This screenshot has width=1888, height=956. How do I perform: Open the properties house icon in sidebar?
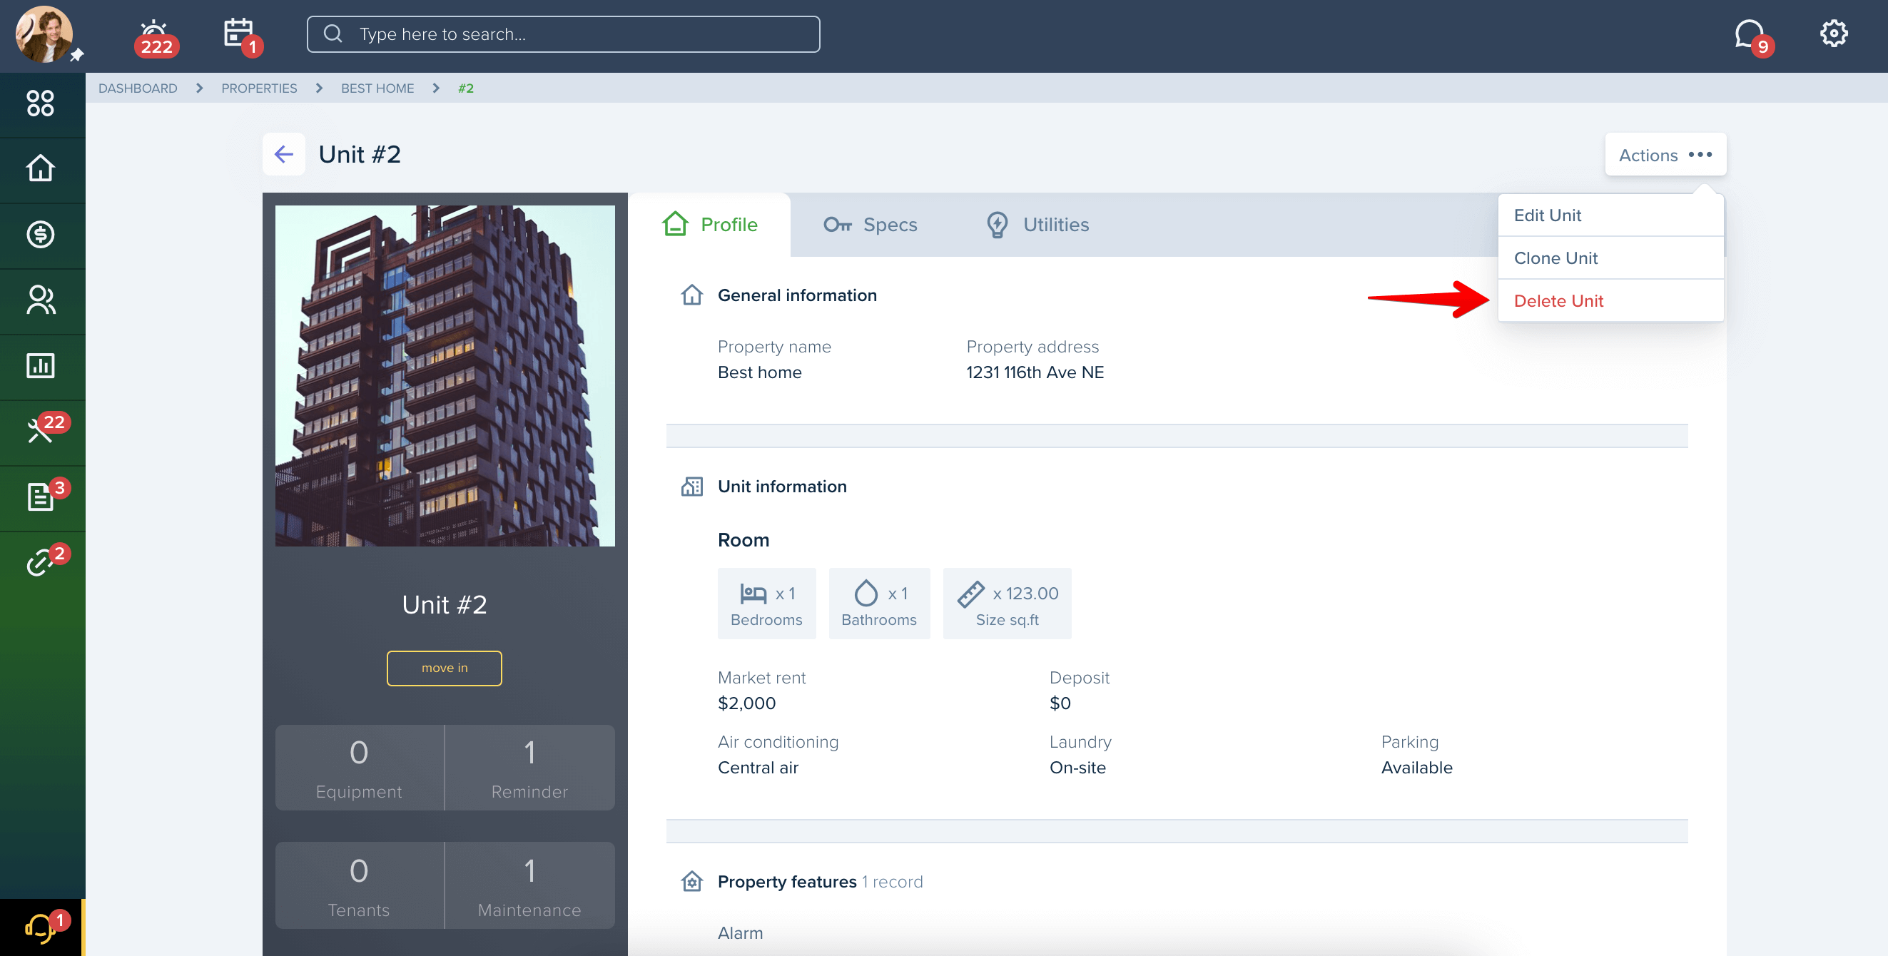(x=40, y=168)
